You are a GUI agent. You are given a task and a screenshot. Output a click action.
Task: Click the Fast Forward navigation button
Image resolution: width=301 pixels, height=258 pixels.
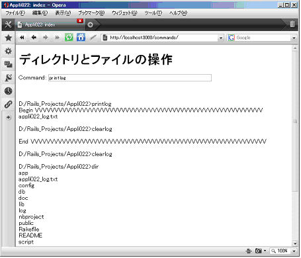coord(57,38)
